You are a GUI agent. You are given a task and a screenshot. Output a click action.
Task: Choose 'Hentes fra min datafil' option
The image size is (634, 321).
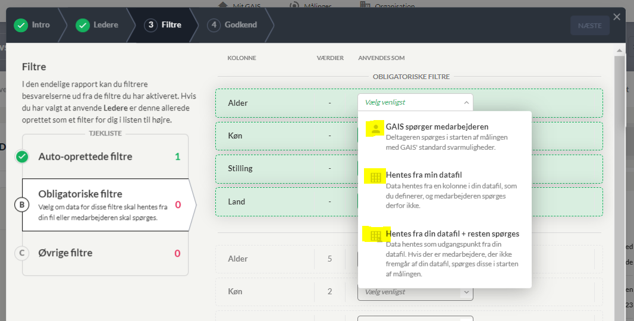click(444, 190)
